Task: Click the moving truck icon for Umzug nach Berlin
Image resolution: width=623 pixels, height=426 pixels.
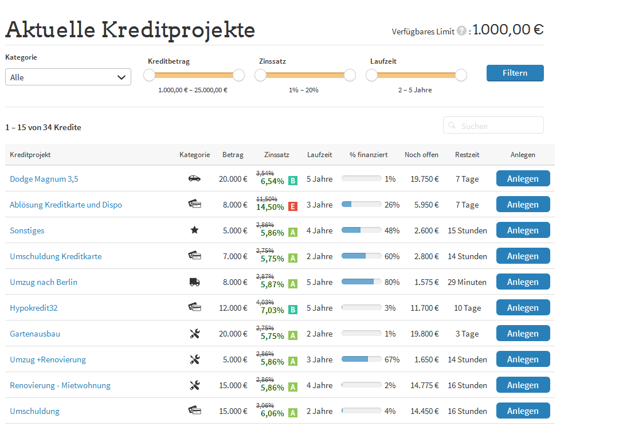Action: [x=194, y=282]
